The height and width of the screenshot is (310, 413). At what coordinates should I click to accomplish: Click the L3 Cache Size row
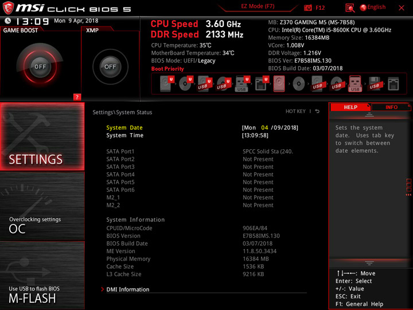pos(185,274)
